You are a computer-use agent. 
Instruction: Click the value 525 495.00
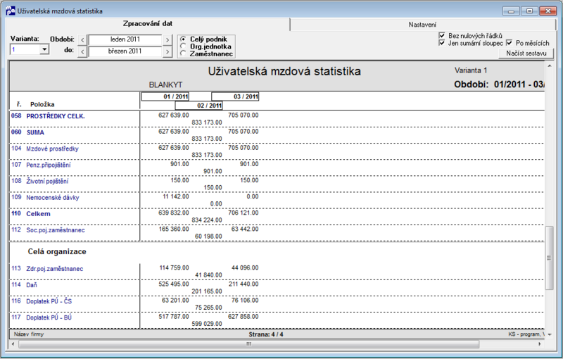pos(174,284)
